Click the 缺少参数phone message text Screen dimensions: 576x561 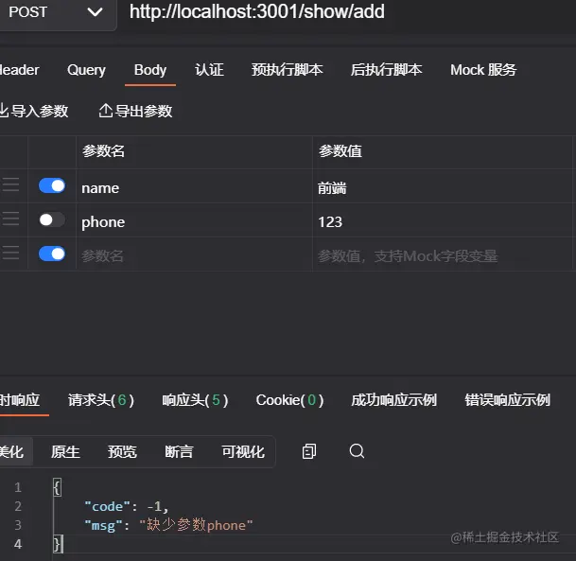[x=196, y=525]
